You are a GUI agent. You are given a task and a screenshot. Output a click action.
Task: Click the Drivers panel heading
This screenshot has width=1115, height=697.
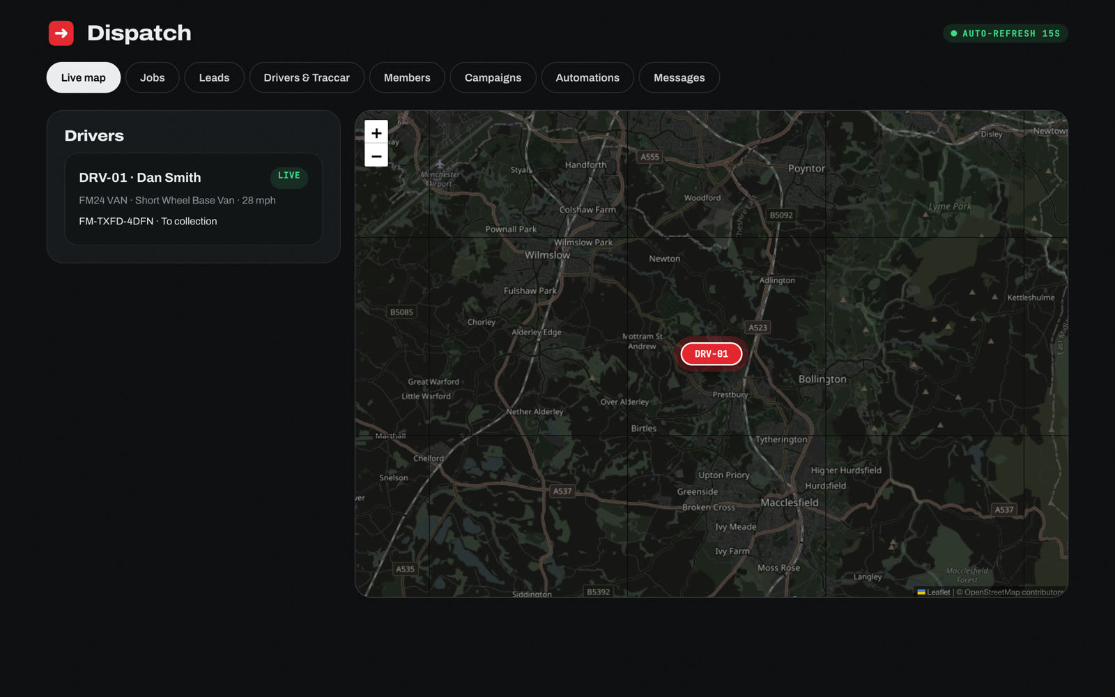[x=94, y=136]
